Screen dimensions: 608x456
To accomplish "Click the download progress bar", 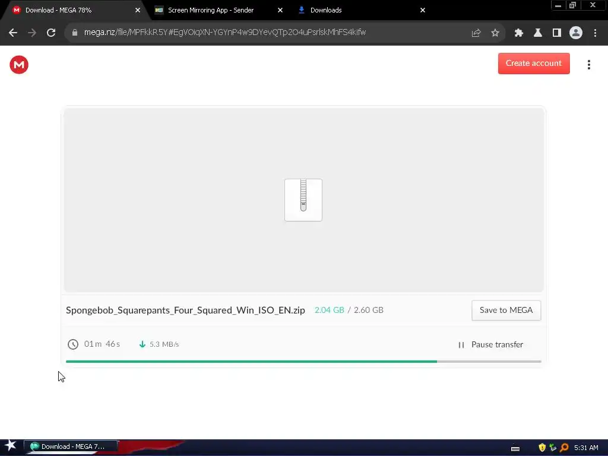I will point(303,362).
